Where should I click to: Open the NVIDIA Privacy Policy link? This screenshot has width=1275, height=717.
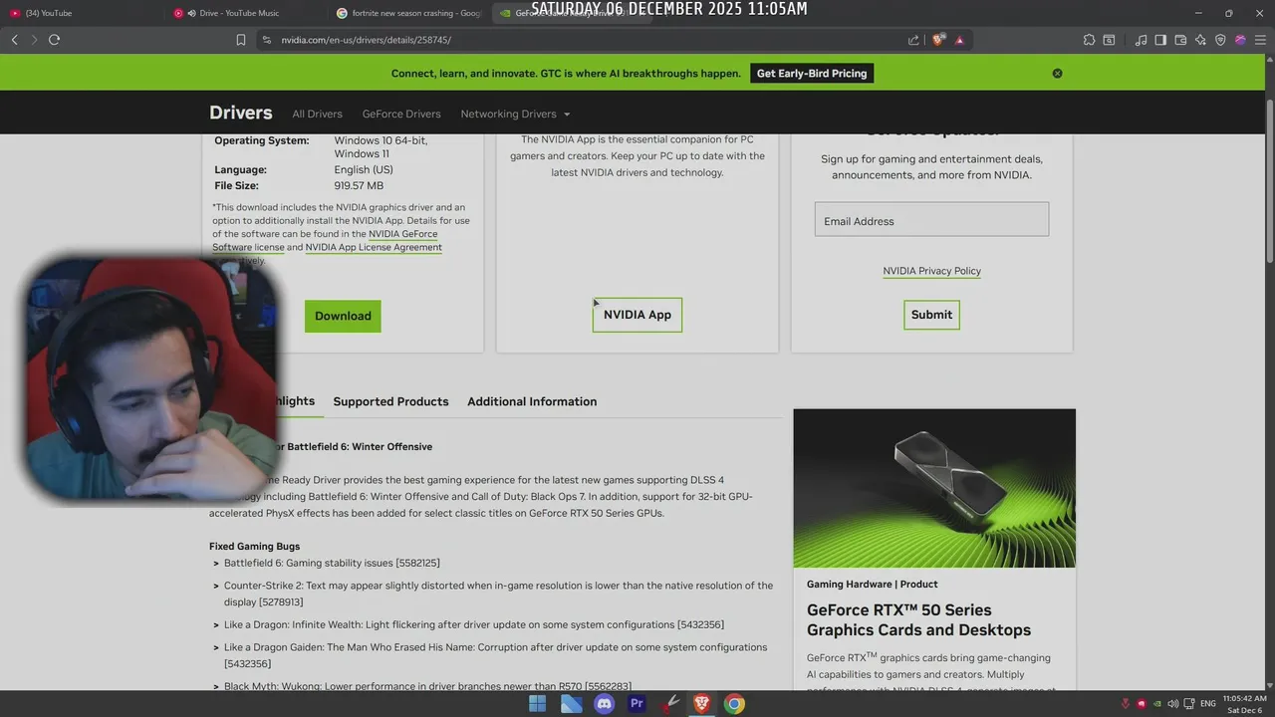coord(931,271)
